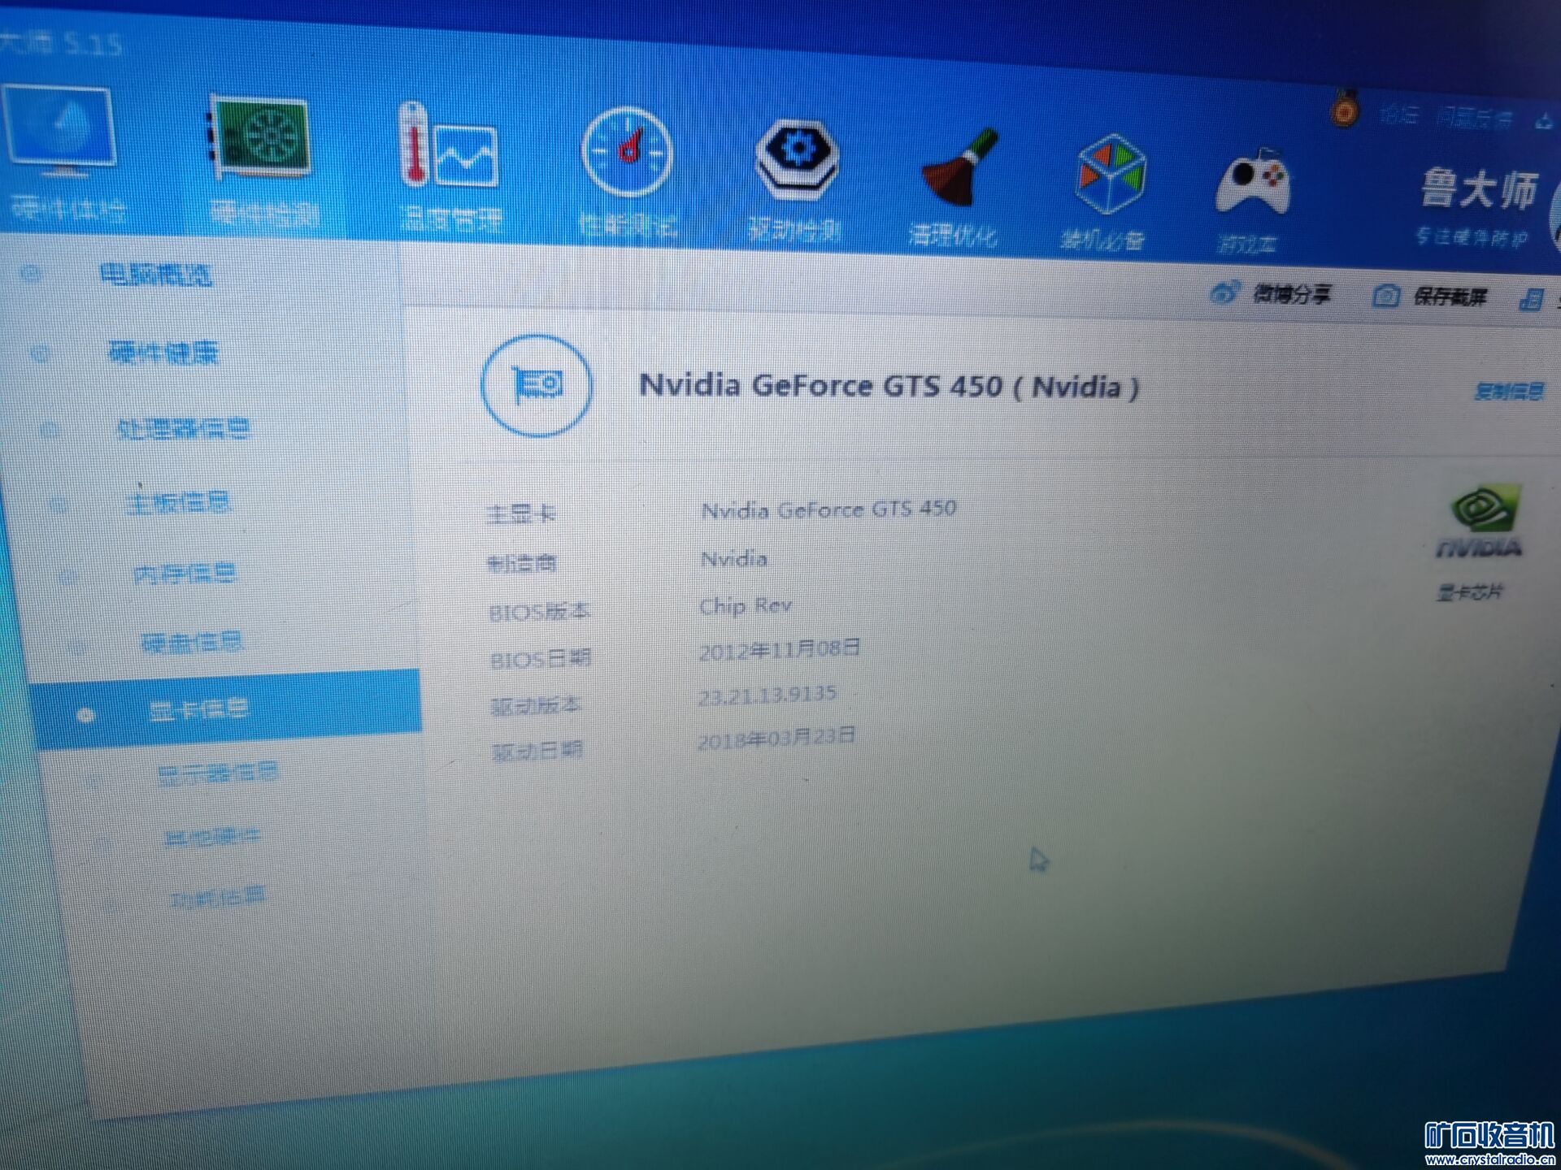
Task: Open the 问题反馈 link at top
Action: pyautogui.click(x=1473, y=119)
